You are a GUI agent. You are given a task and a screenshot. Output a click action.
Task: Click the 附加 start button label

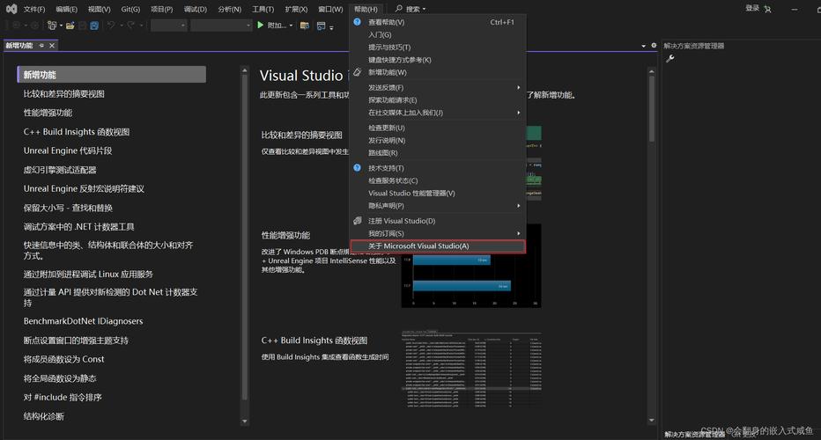(277, 26)
